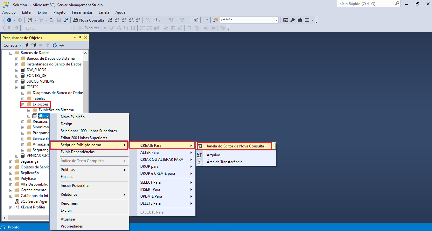Open a new MDX query icon

117,20
